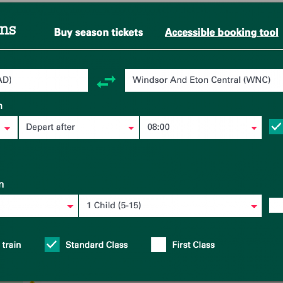Enable the First Class checkbox
283x283 pixels.
158,244
